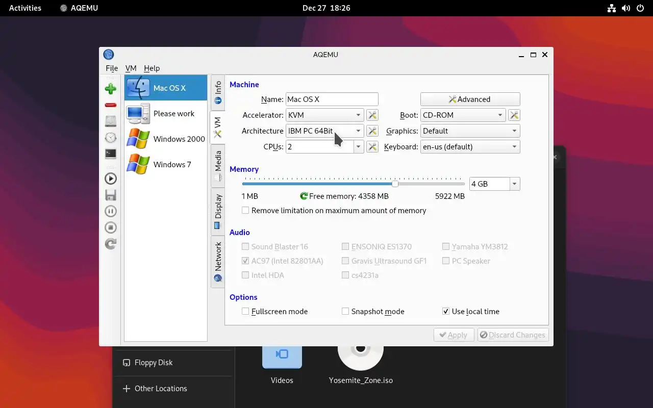The width and height of the screenshot is (653, 408).
Task: Click the red minus Delete VM icon
Action: coord(111,105)
